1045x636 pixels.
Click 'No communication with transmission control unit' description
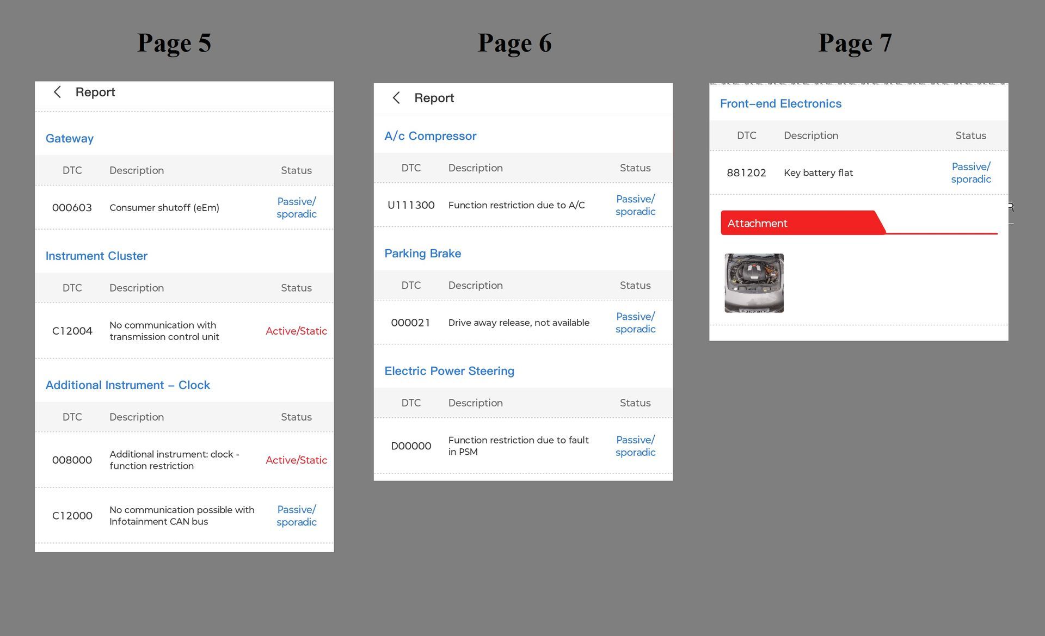(x=164, y=331)
